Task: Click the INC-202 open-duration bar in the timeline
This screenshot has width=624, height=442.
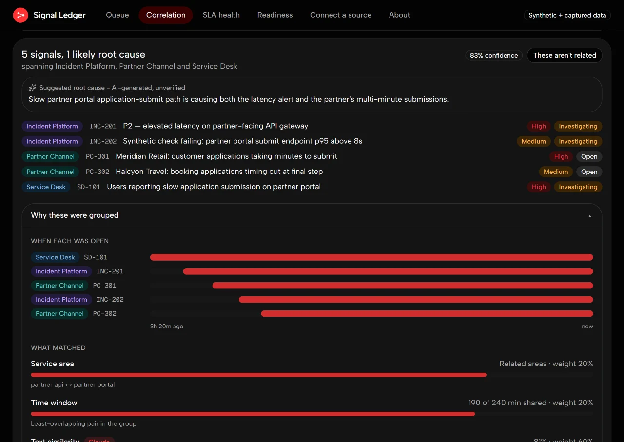Action: [x=416, y=300]
